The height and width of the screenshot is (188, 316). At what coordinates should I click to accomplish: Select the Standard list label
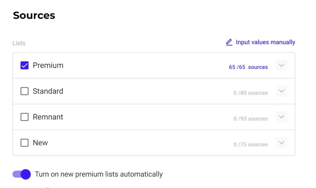tap(48, 91)
